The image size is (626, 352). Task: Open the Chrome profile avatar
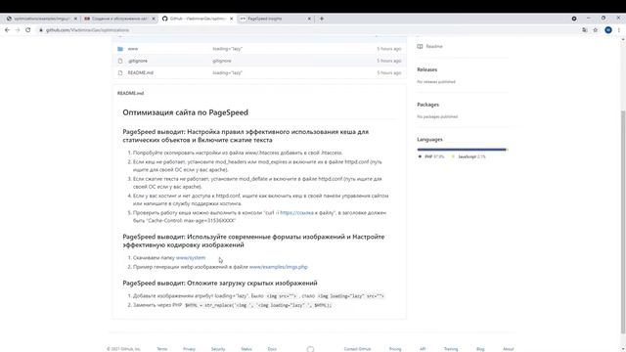[608, 30]
